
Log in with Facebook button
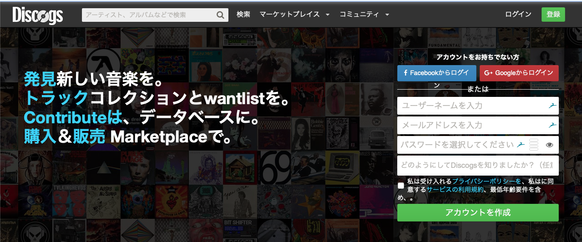click(x=436, y=73)
